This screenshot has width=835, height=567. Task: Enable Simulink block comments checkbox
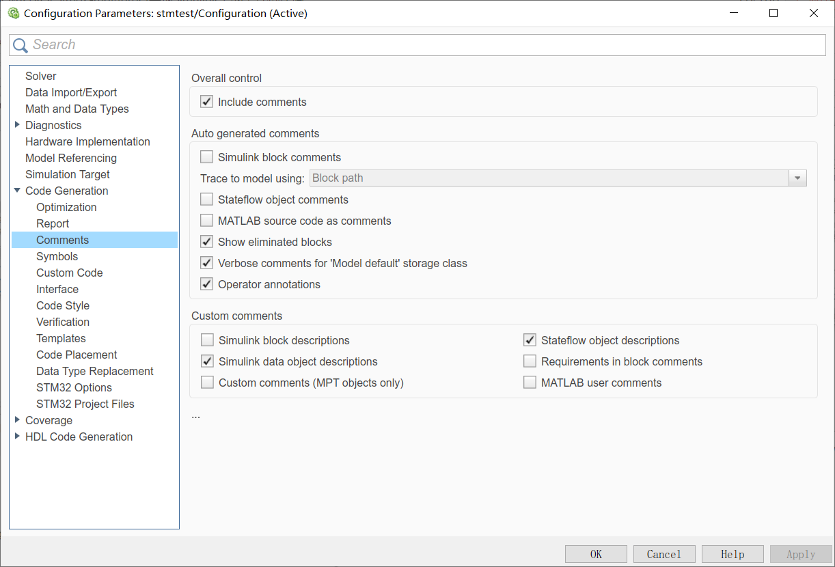pos(206,157)
